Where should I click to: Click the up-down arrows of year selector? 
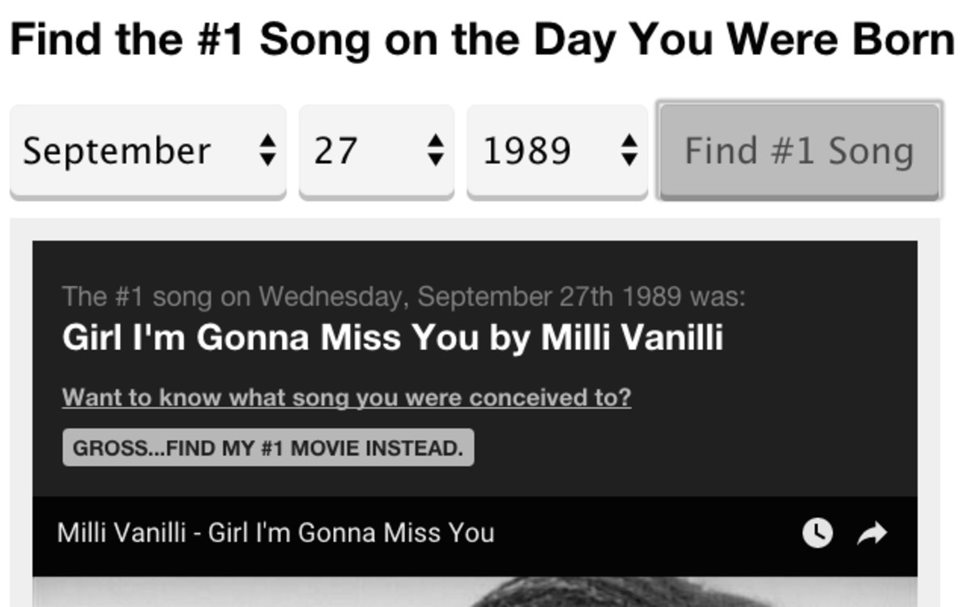coord(629,151)
